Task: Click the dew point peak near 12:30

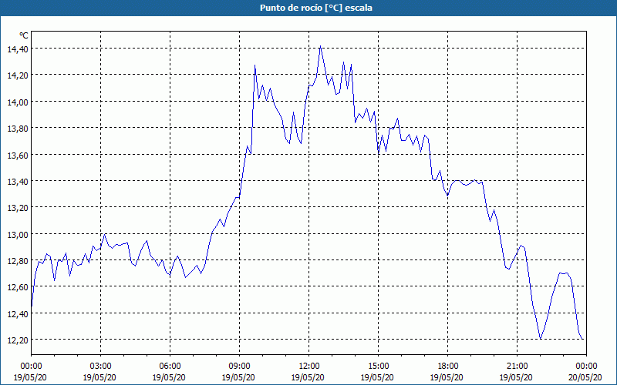Action: (320, 46)
